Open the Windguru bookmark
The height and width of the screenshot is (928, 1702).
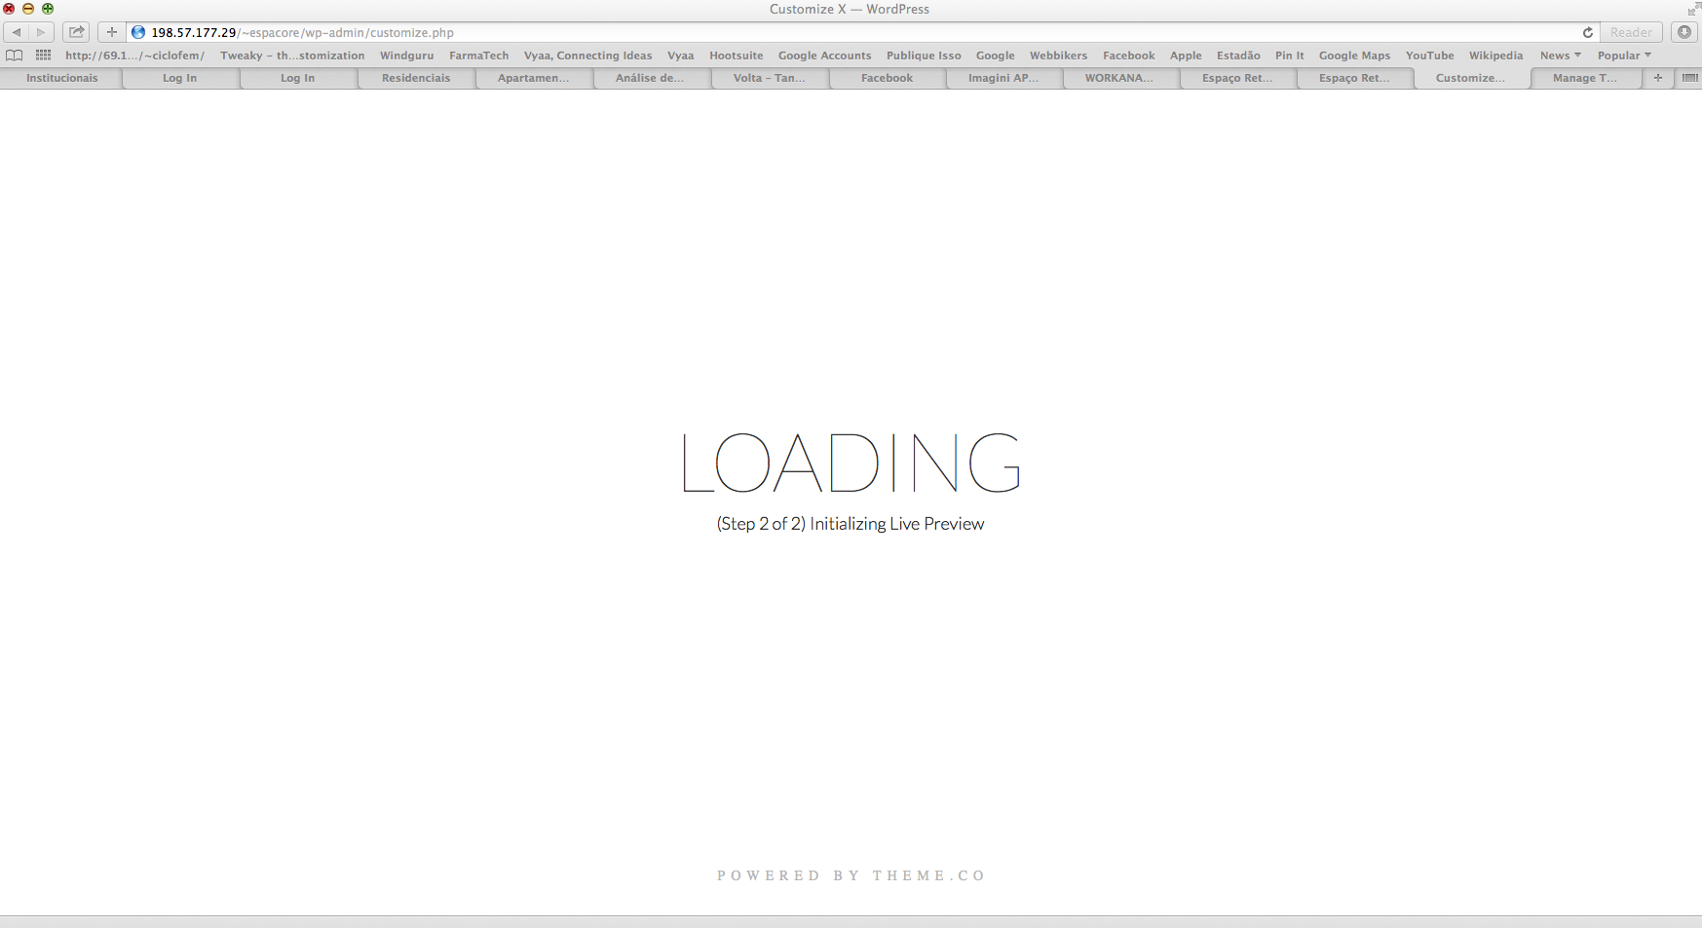point(406,56)
